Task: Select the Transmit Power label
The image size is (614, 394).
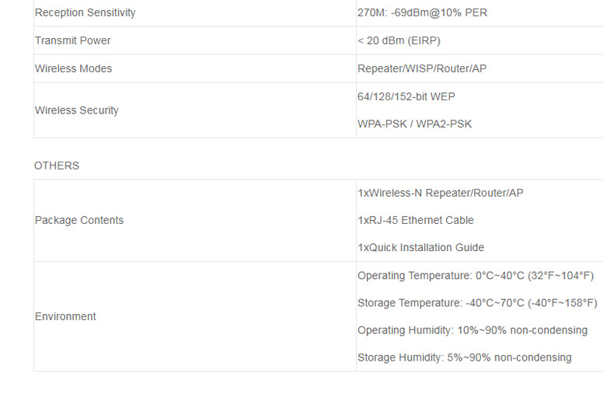Action: tap(72, 40)
